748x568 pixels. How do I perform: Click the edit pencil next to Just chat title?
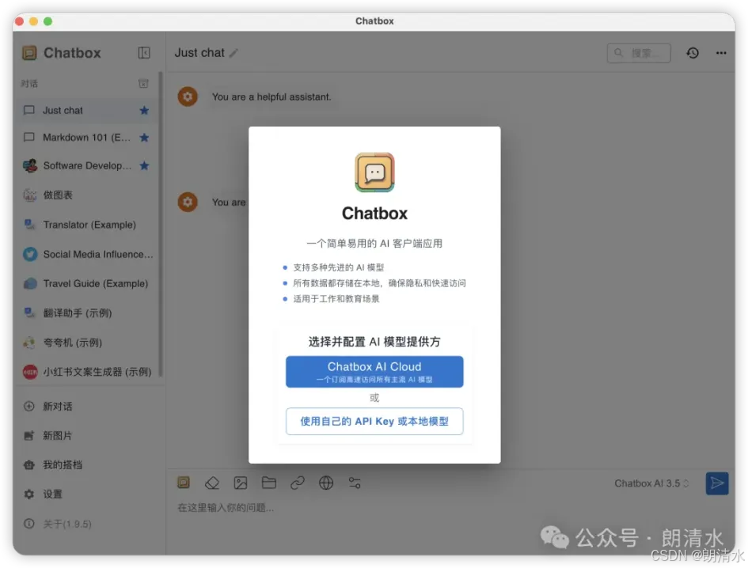[234, 53]
